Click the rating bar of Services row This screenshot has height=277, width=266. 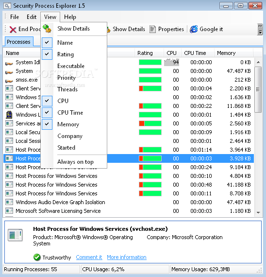tap(150, 123)
